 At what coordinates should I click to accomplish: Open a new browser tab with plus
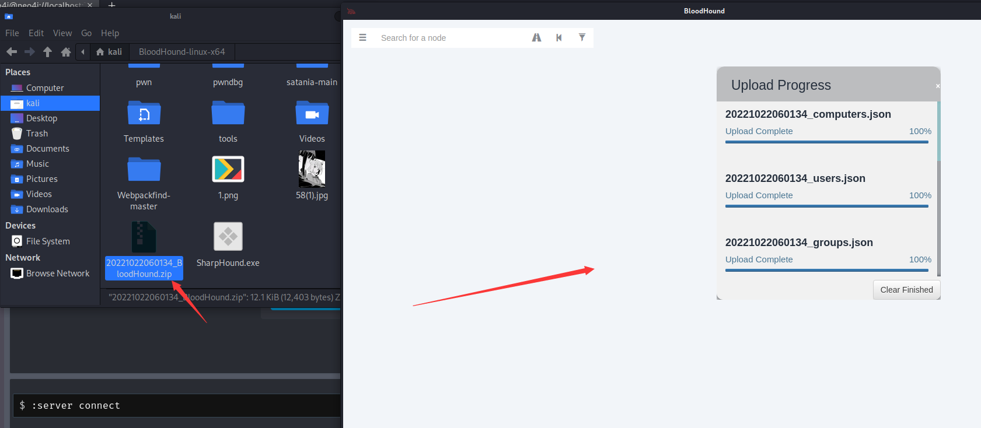pos(111,5)
